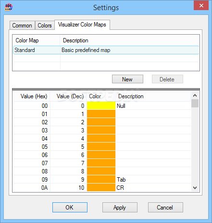Click the Value (Hex) column header
This screenshot has width=212, height=223.
[31, 96]
